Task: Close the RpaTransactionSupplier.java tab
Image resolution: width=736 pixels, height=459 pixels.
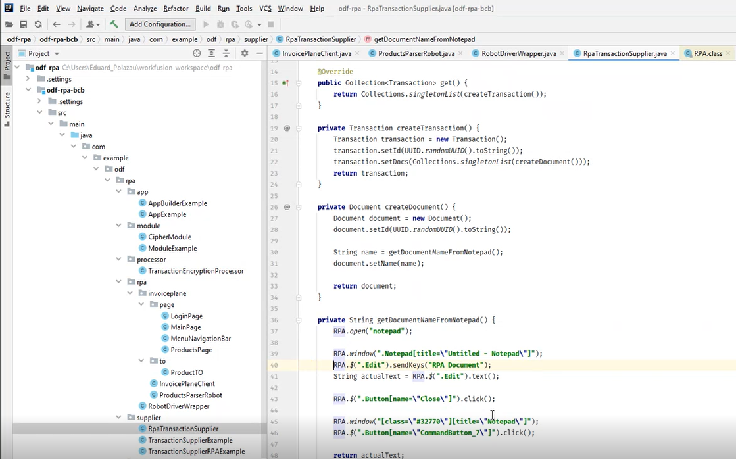Action: [x=673, y=53]
